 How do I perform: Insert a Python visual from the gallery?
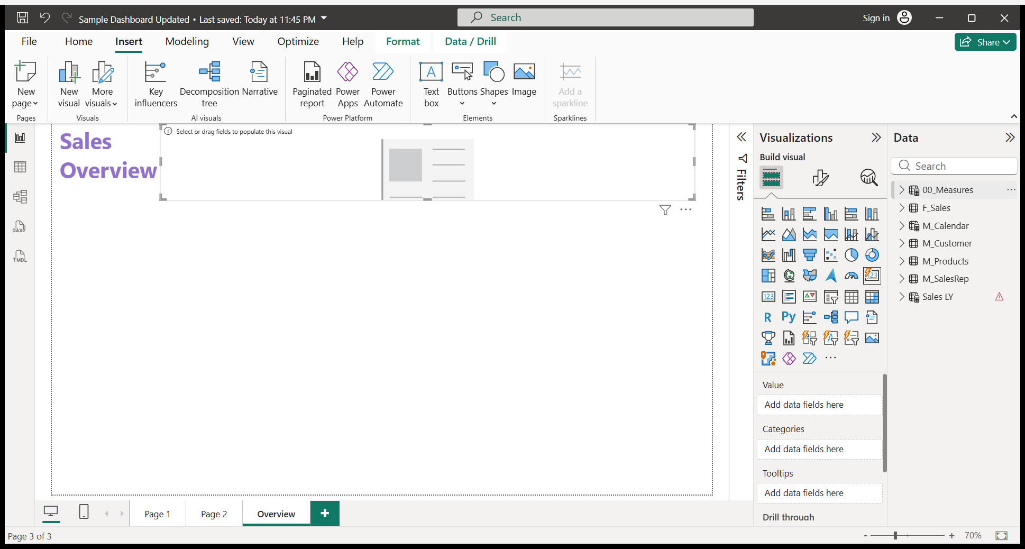789,317
